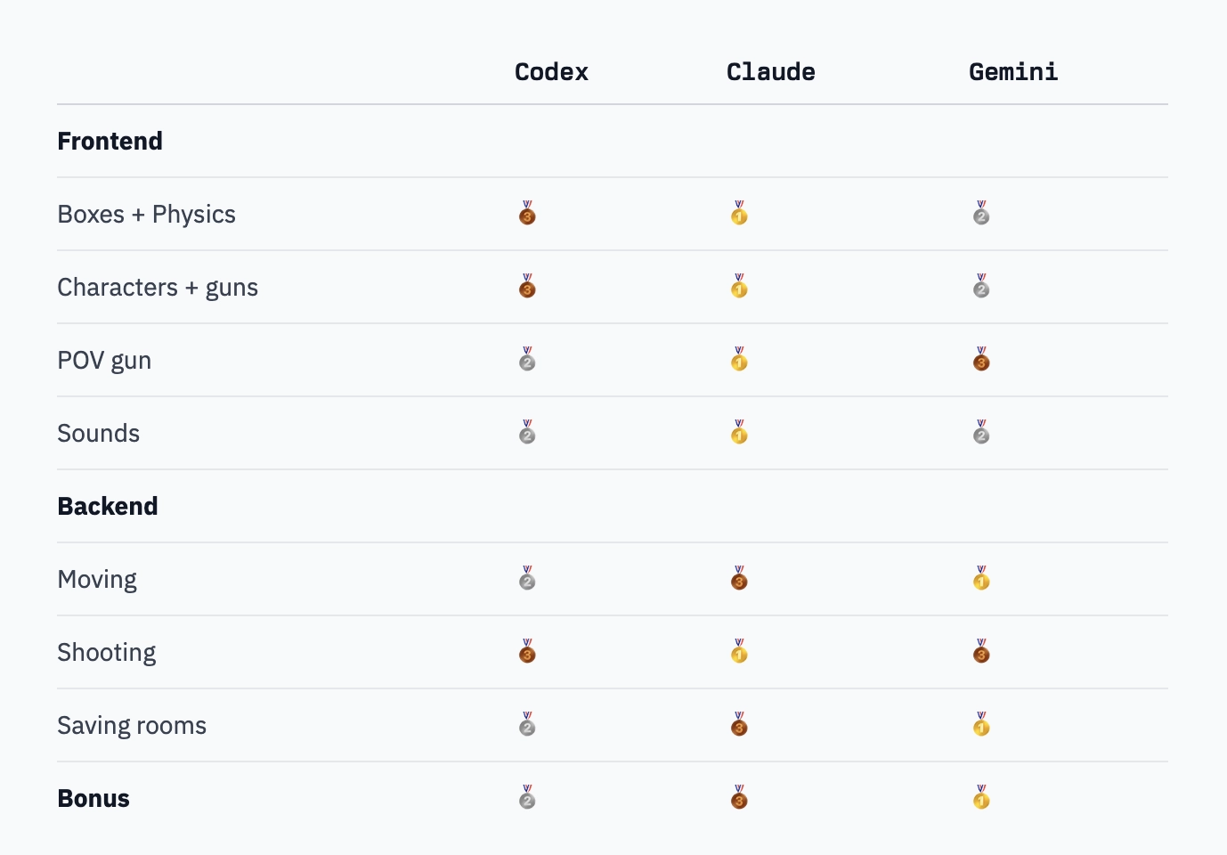This screenshot has height=855, width=1227.
Task: Click the Frontend section heading
Action: (110, 141)
